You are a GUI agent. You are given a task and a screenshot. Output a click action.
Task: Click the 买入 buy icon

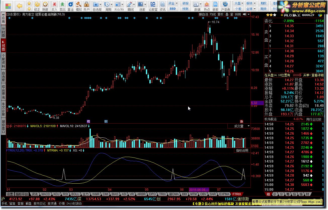(55, 6)
